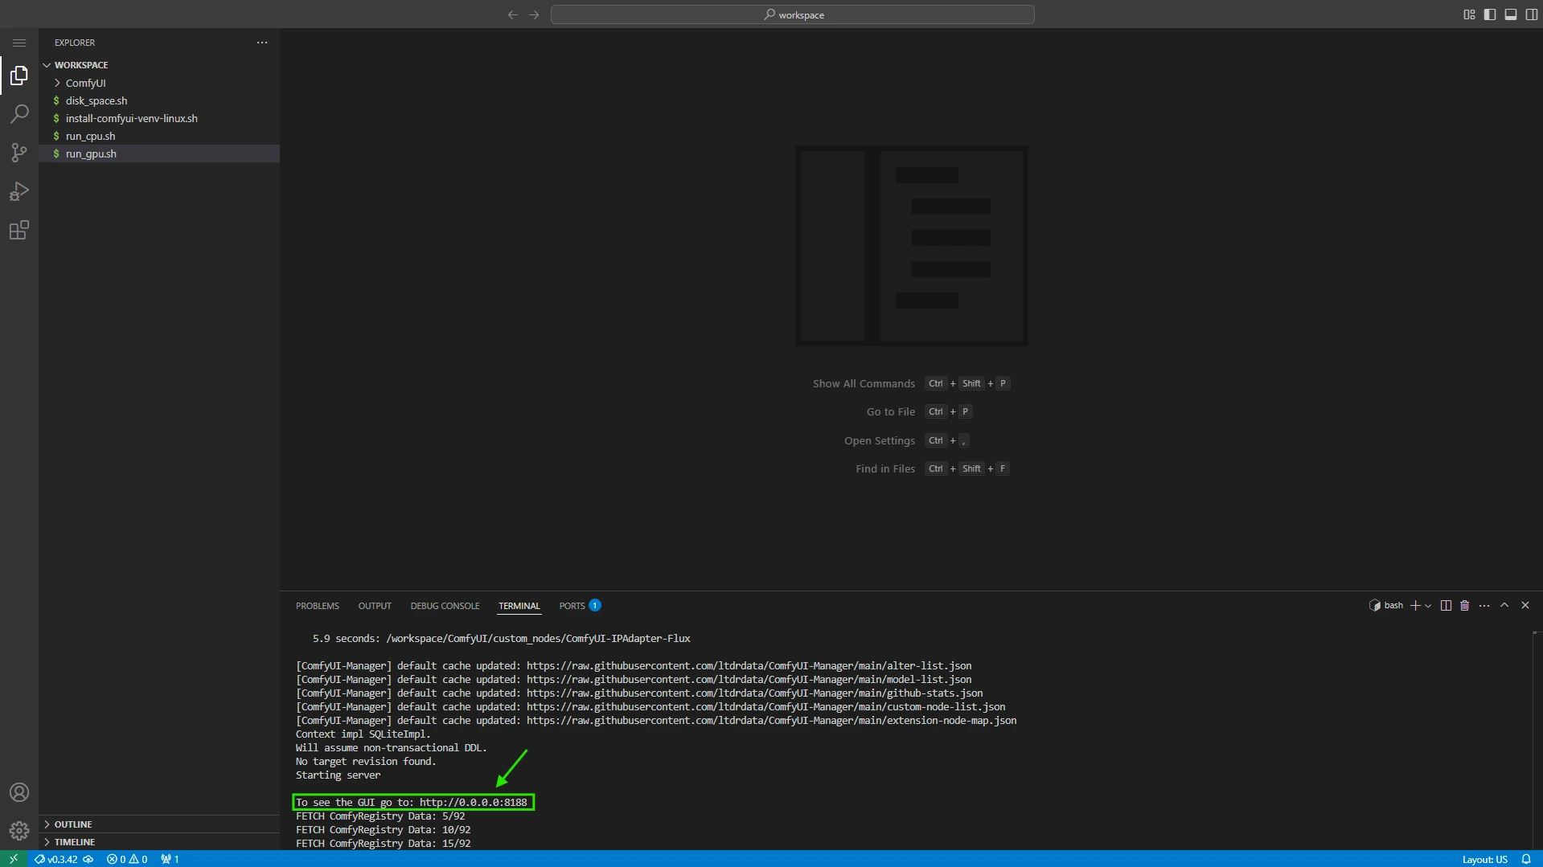Go forward with the right arrow
This screenshot has width=1543, height=867.
[534, 14]
